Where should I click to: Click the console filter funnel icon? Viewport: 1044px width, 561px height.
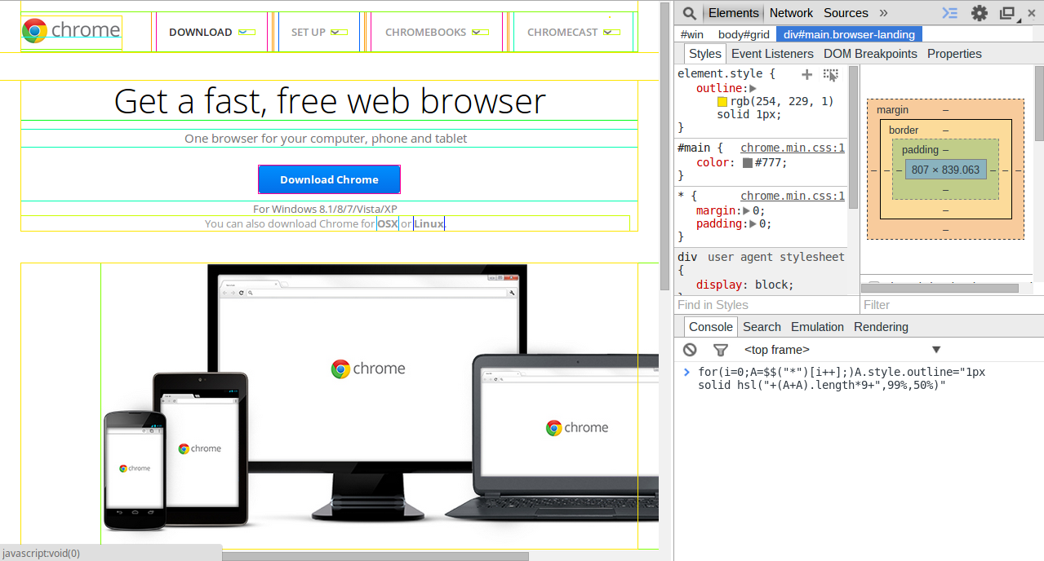click(720, 350)
